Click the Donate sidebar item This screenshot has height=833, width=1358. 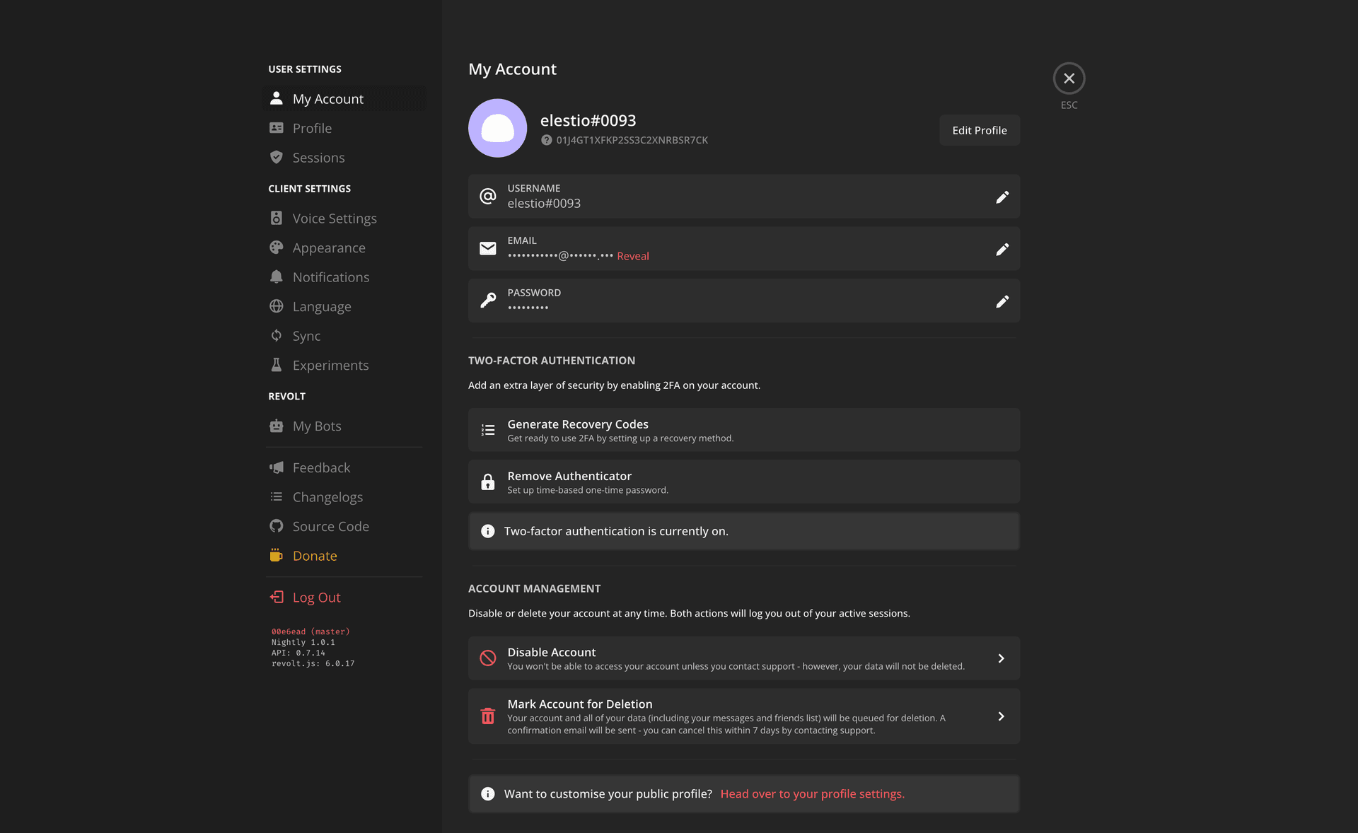tap(314, 556)
